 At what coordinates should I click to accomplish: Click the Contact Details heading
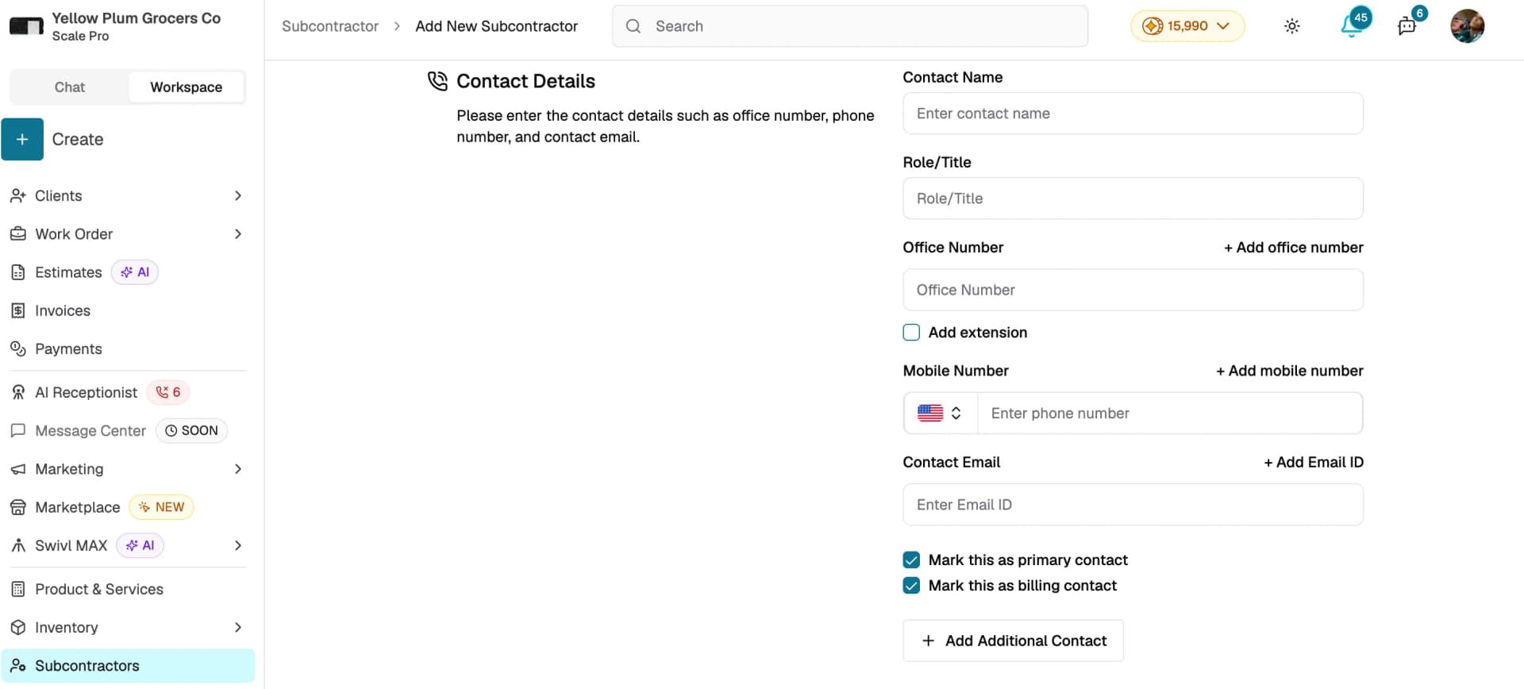pos(525,81)
